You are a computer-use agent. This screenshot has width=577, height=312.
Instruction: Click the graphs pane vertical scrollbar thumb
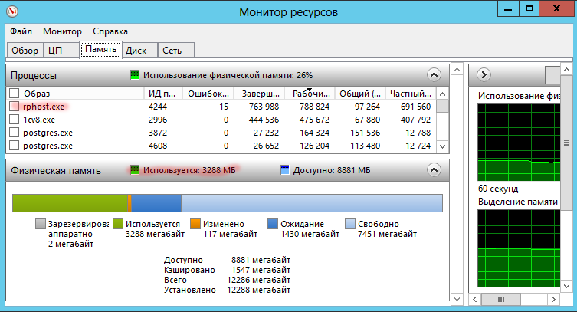tap(566, 143)
